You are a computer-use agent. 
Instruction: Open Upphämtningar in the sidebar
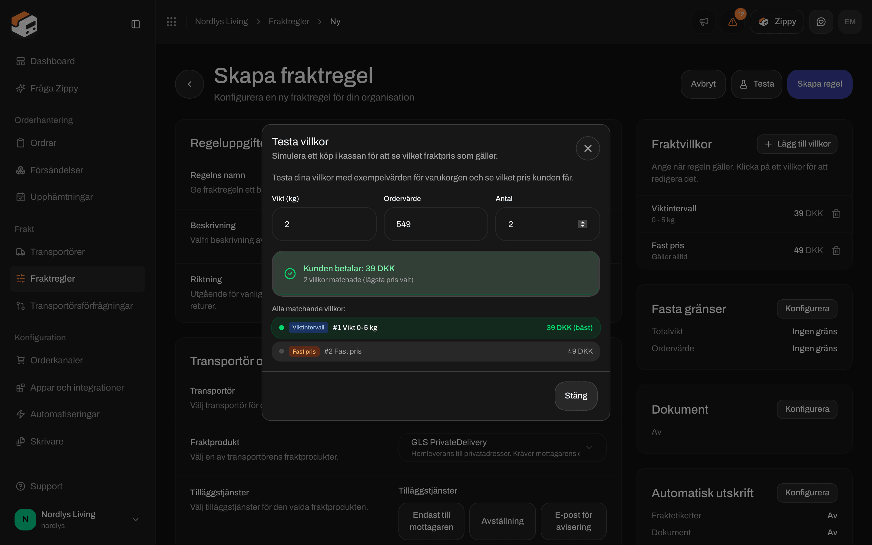(x=78, y=197)
